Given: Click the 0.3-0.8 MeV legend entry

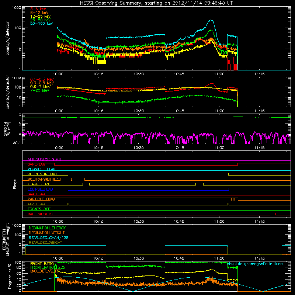Looking at the screenshot, I should [x=42, y=83].
